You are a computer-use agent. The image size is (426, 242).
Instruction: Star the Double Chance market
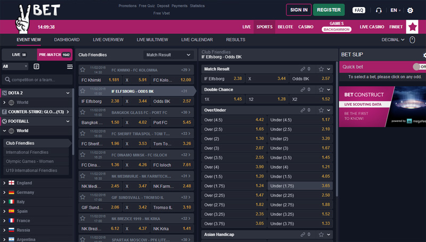(x=321, y=89)
